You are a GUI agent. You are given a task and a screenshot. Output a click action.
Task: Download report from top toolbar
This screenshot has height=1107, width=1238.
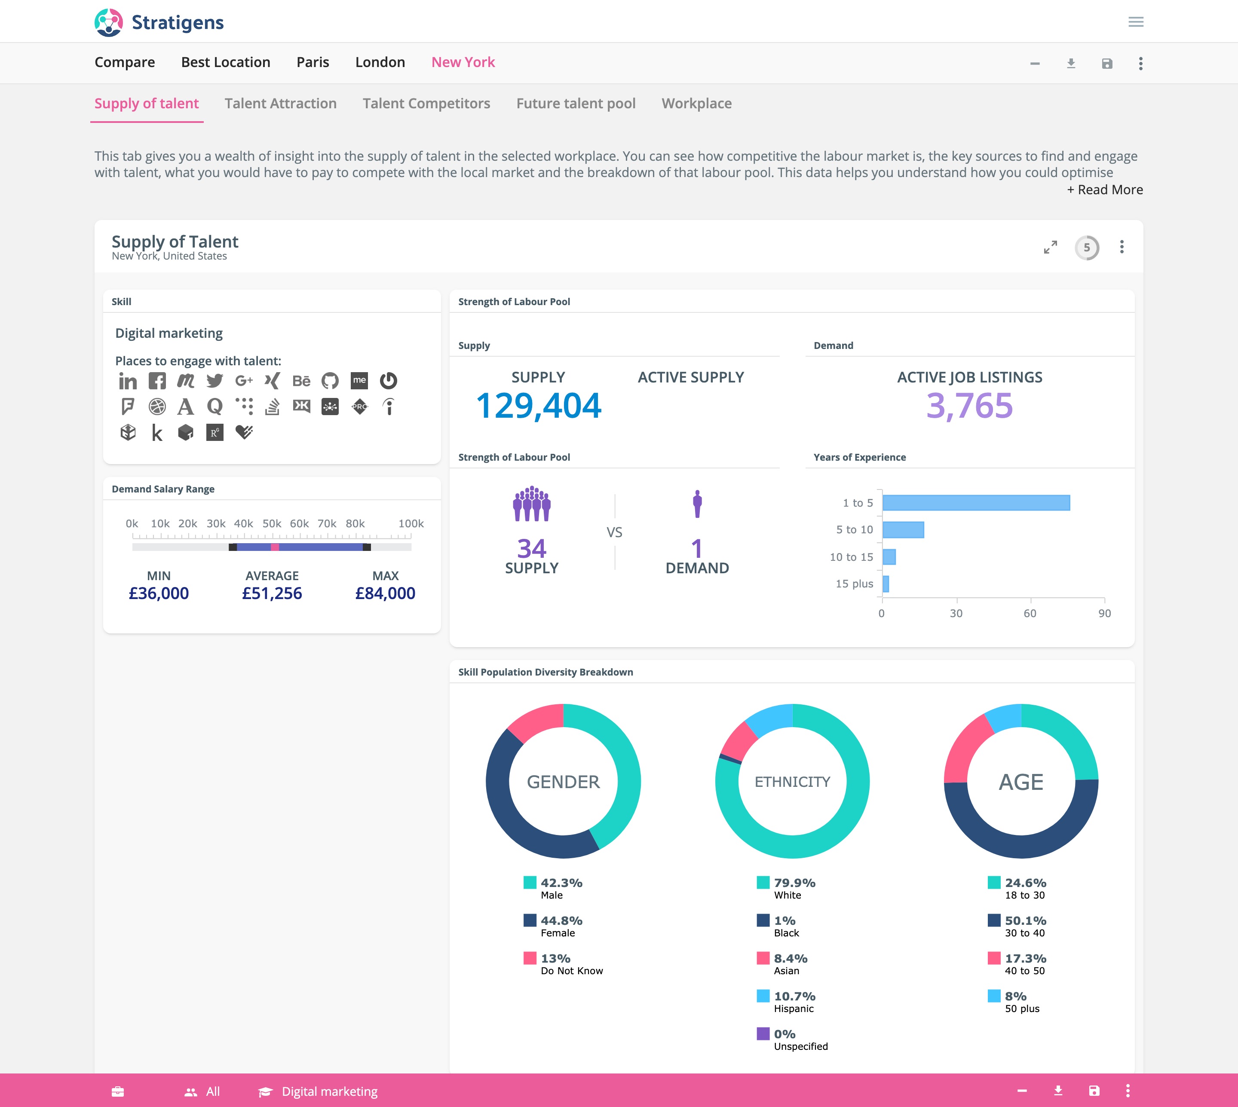pyautogui.click(x=1071, y=63)
